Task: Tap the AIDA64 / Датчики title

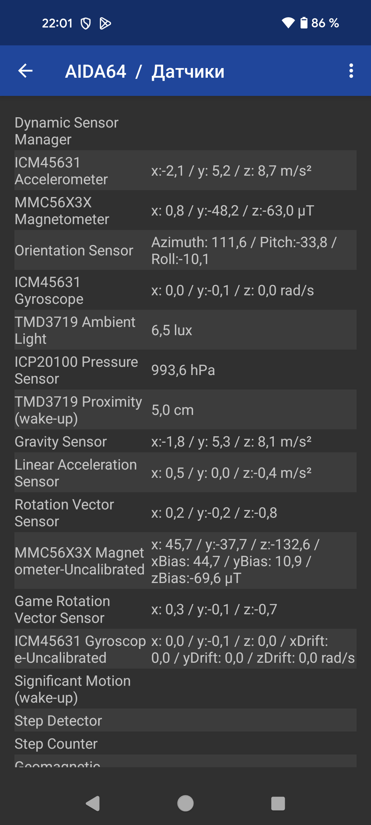Action: [x=145, y=71]
